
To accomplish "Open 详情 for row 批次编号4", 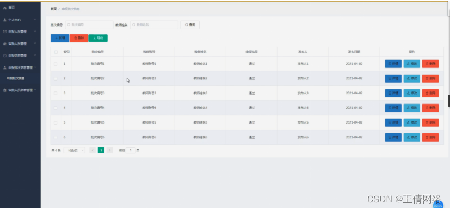I will [393, 108].
